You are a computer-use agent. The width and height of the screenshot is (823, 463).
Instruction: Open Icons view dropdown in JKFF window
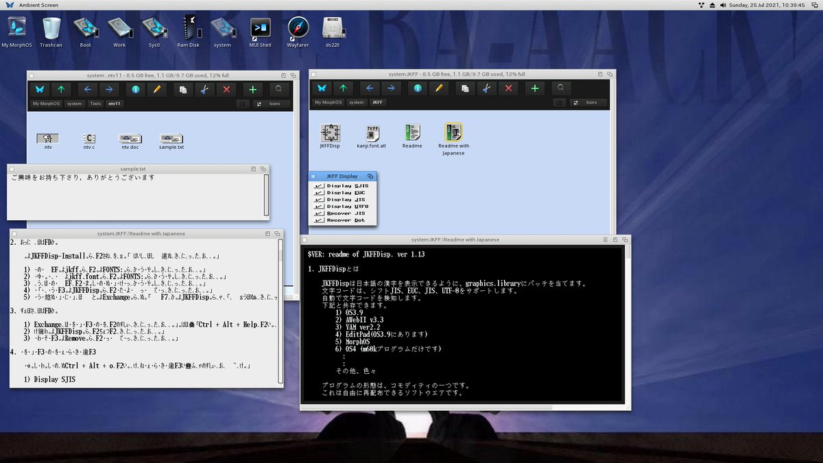pos(588,102)
